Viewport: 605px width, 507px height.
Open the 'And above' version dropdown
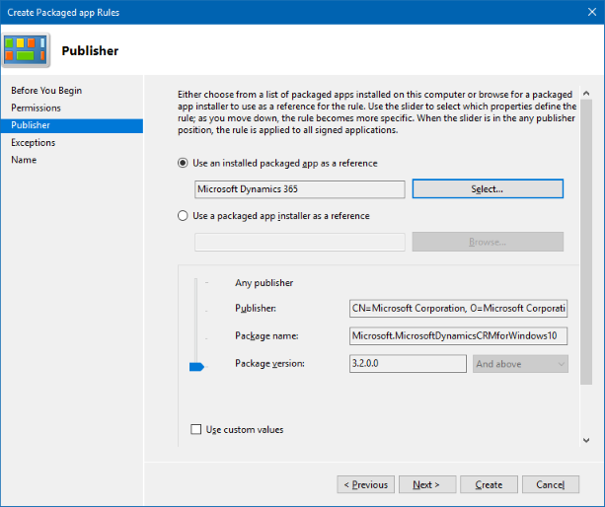pyautogui.click(x=520, y=364)
